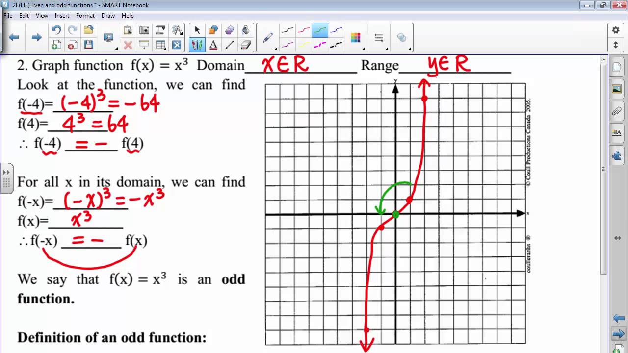Expand the left edge panel handle
This screenshot has height=353, width=628.
[6, 178]
